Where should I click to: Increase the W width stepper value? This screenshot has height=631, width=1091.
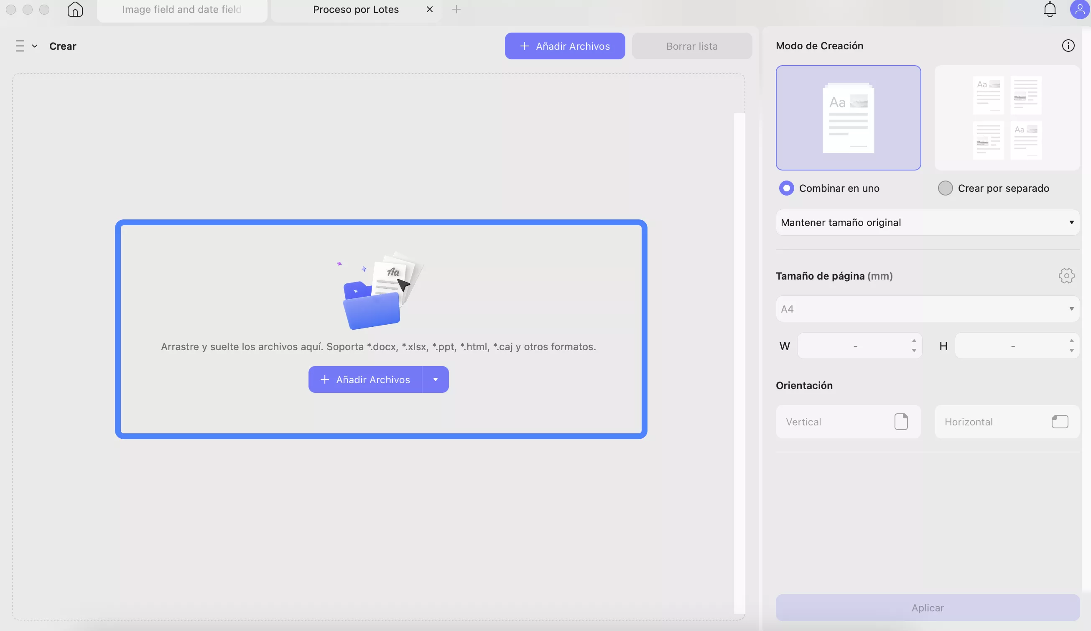pyautogui.click(x=913, y=341)
